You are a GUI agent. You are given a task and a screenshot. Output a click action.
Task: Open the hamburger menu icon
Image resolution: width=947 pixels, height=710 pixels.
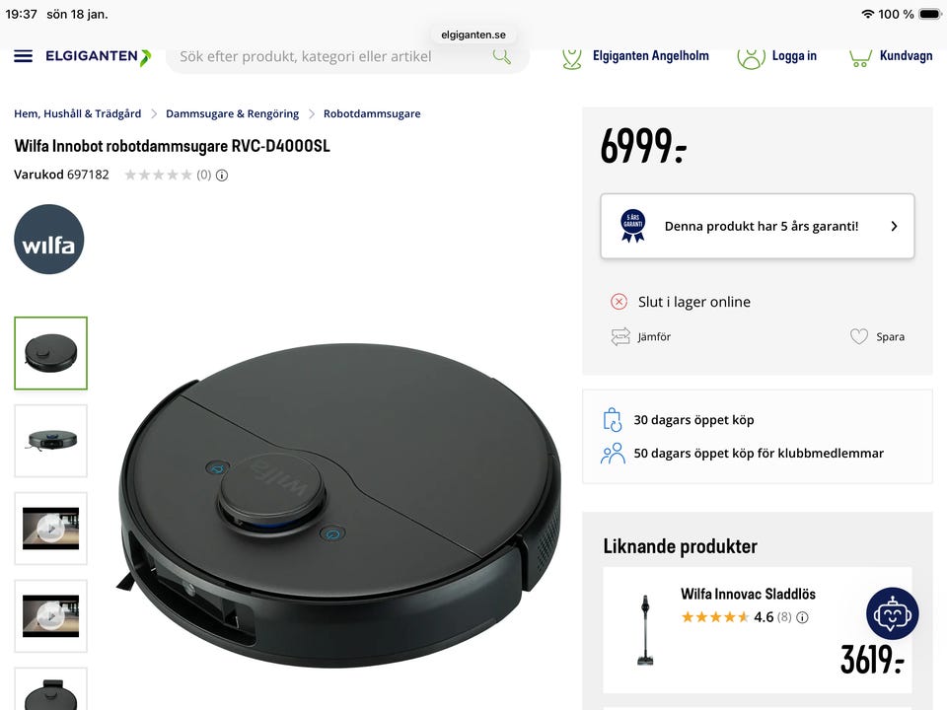click(23, 56)
